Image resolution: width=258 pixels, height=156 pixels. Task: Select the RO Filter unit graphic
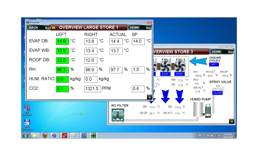click(118, 115)
